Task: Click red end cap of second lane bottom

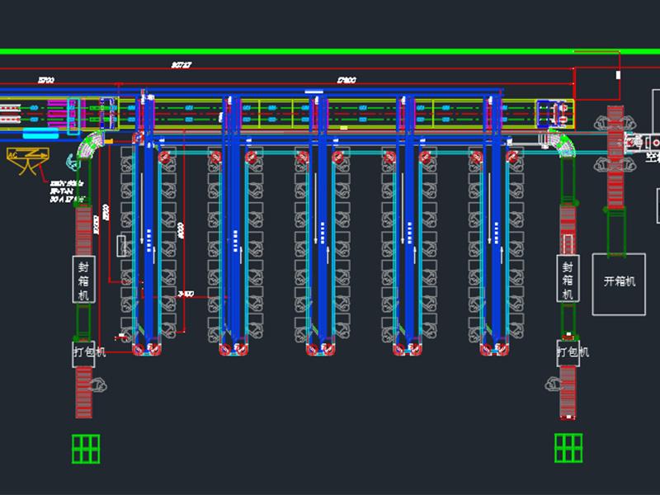Action: tap(235, 351)
